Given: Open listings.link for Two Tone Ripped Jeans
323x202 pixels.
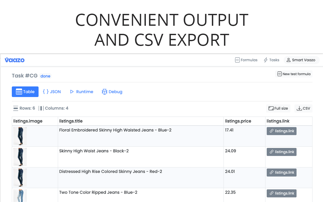Looking at the screenshot, I should tap(281, 193).
